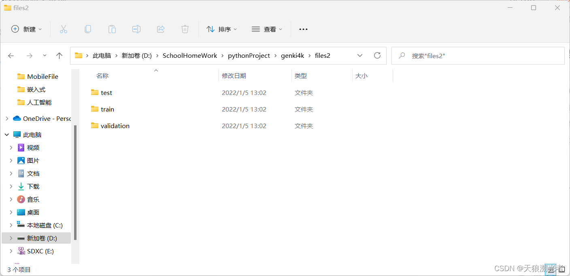Viewport: 570px width, 276px height.
Task: Sort by 名称 (Name) column header
Action: [102, 76]
